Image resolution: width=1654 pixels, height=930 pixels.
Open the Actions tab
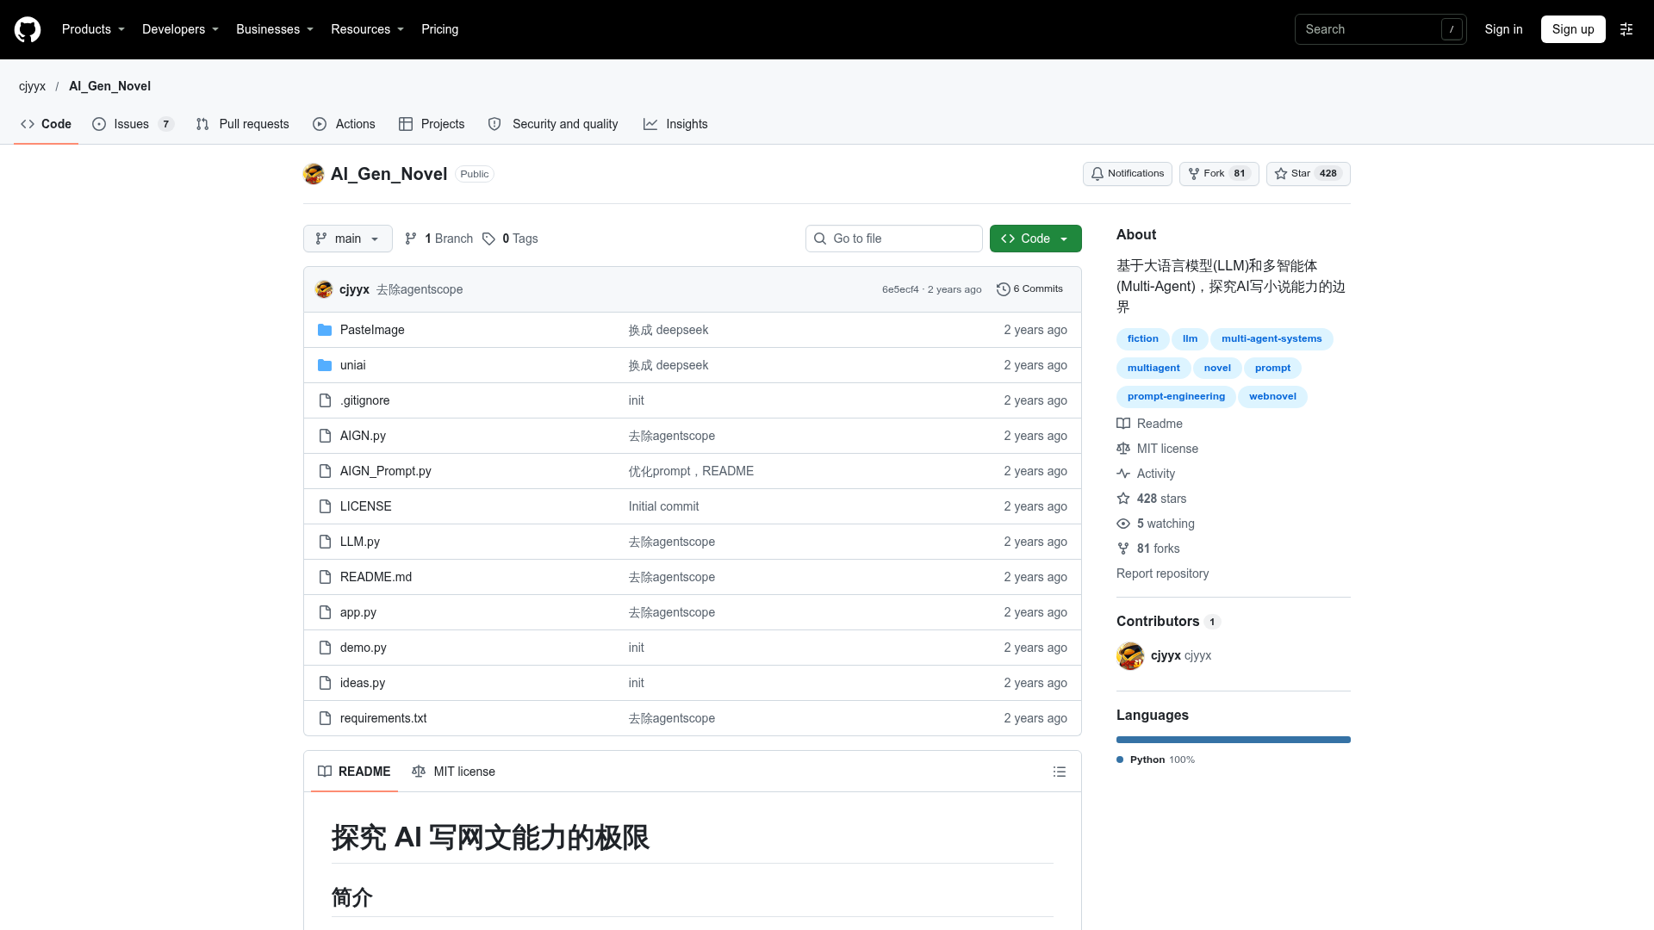pyautogui.click(x=345, y=124)
